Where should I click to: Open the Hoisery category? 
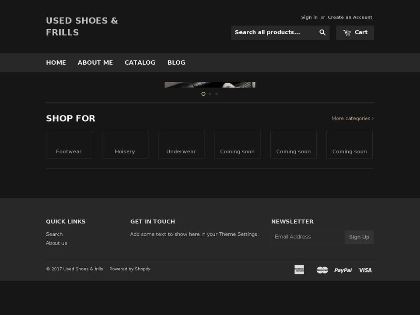click(125, 145)
